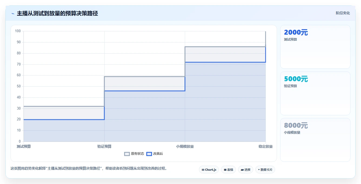Screen dimensions: 361x184
Task: Open the 5000元 验证预算 card
Action: pos(315,93)
